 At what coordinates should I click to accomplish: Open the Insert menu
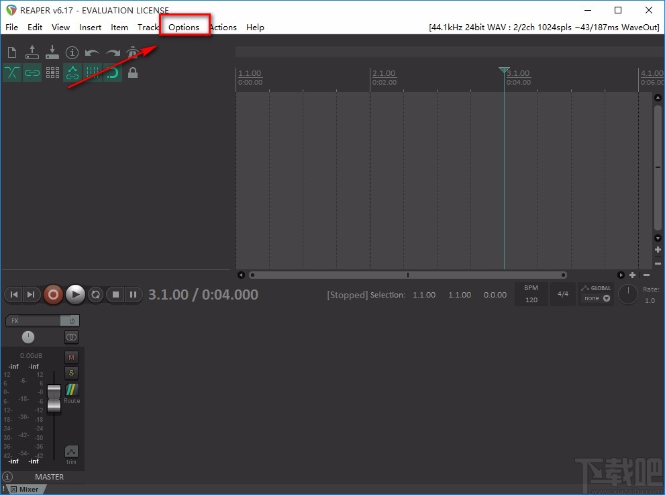(x=91, y=27)
